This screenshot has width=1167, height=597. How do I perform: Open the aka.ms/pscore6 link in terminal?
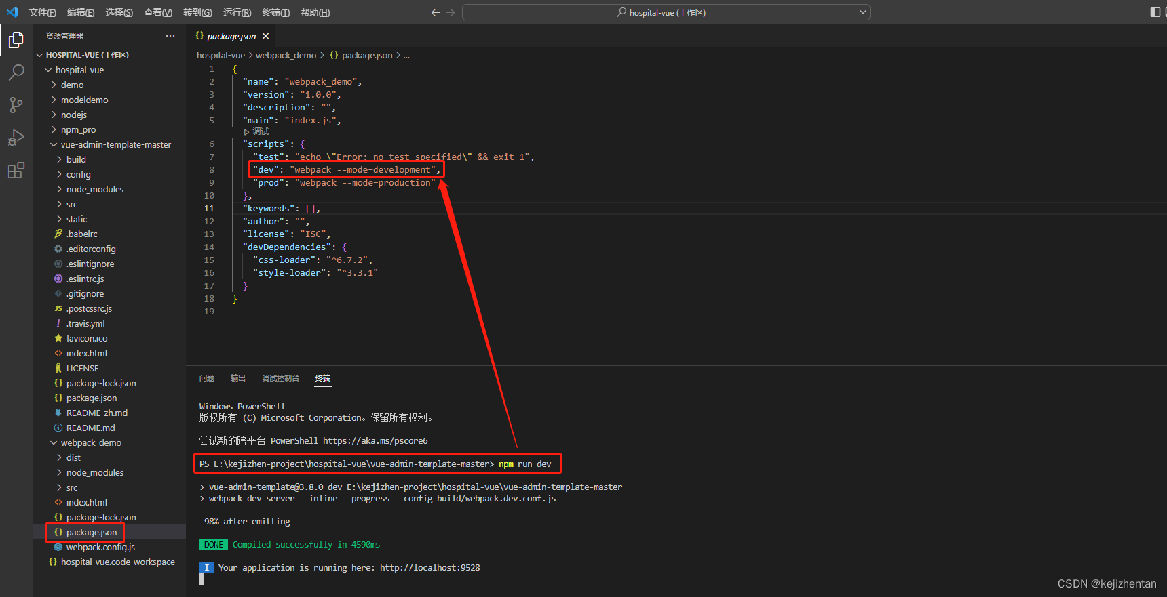375,440
